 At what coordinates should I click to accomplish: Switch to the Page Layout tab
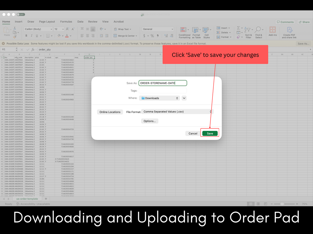(x=47, y=22)
